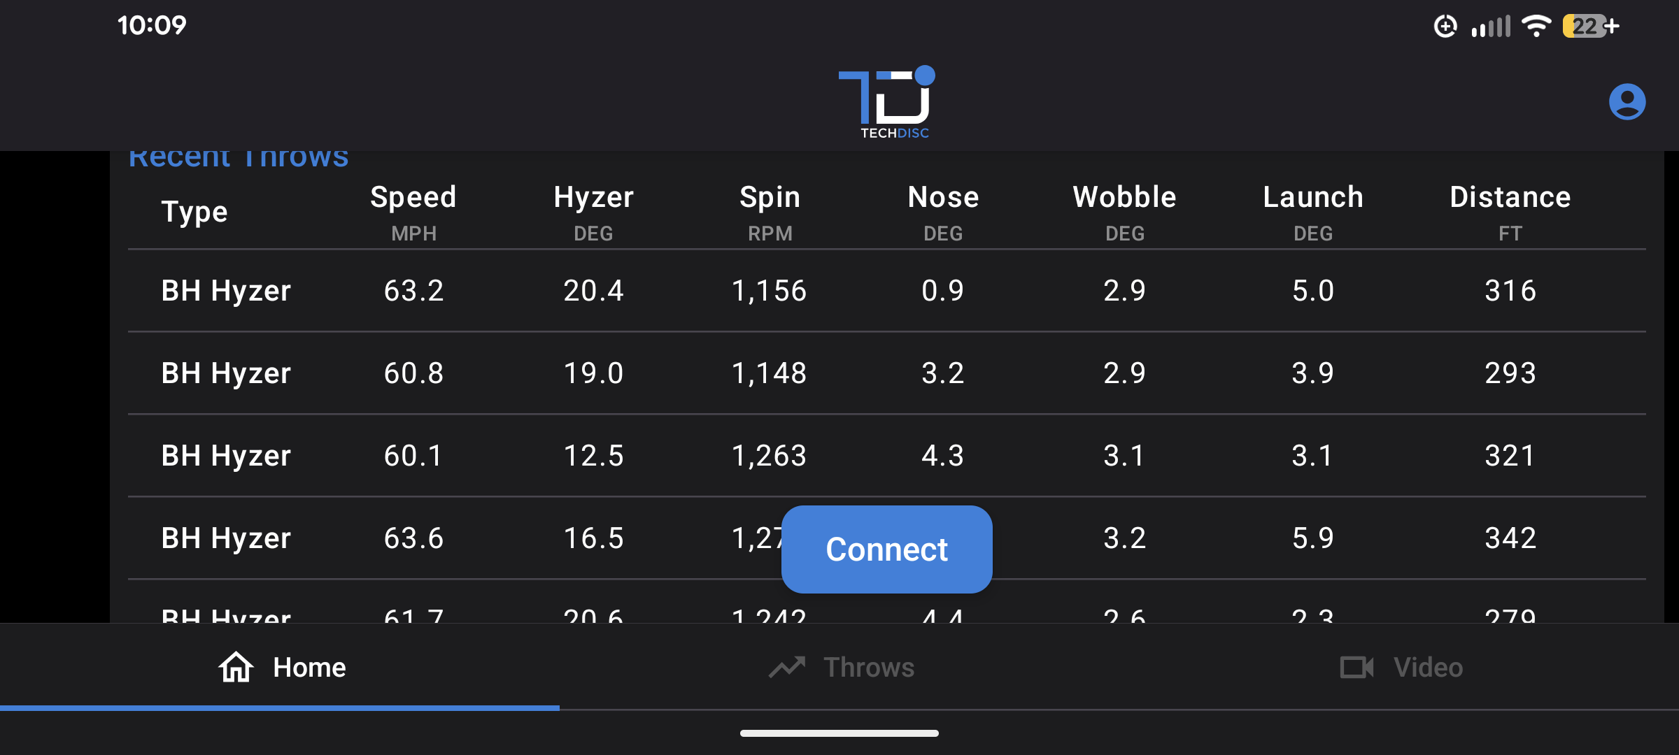Tap the home indicator bar at bottom

tap(839, 733)
